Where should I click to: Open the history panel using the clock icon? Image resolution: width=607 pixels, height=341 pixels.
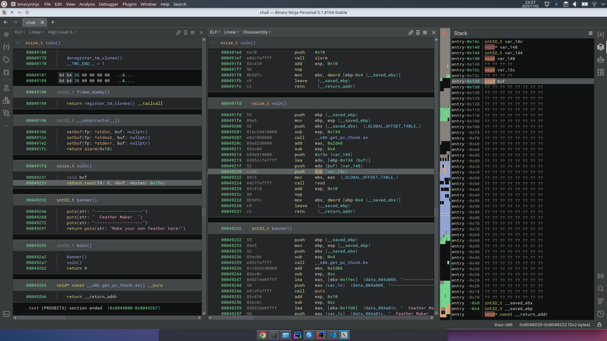coord(601,314)
